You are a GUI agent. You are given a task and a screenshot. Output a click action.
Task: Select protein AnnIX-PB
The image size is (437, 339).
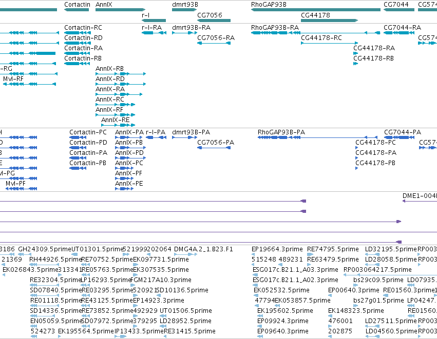(129, 143)
